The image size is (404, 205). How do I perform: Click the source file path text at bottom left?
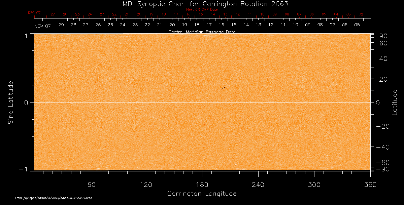pyautogui.click(x=54, y=198)
